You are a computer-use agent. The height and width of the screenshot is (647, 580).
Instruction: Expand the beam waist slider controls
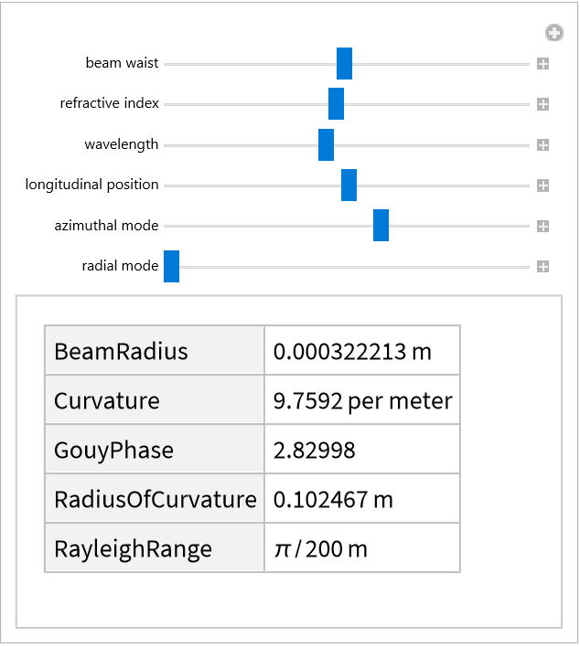tap(542, 64)
